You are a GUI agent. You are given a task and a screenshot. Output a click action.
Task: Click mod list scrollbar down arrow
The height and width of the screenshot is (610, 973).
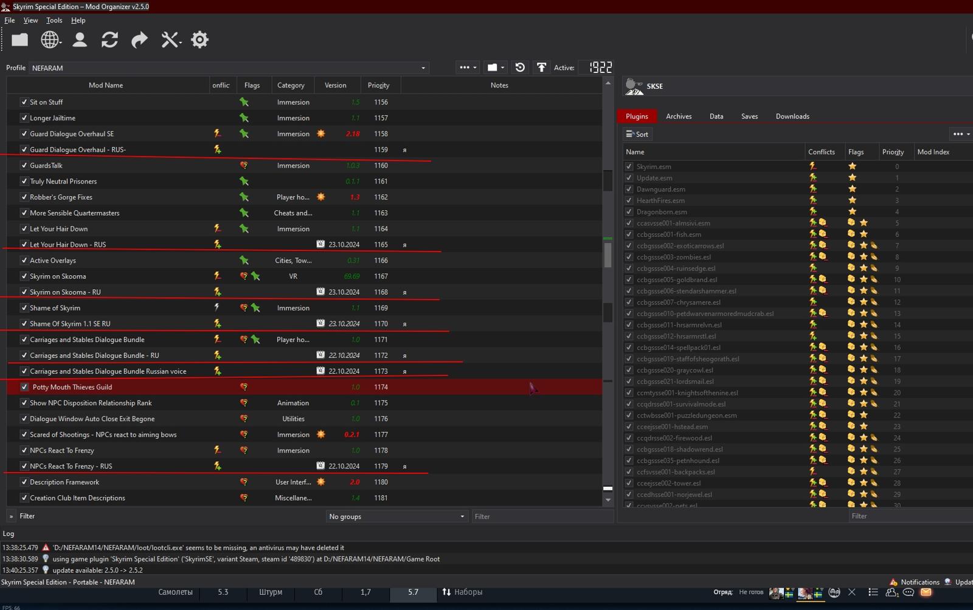click(x=608, y=500)
